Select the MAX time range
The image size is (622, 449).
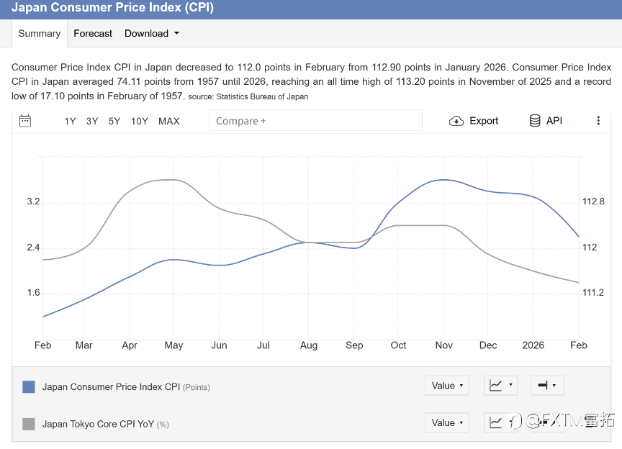click(x=168, y=121)
